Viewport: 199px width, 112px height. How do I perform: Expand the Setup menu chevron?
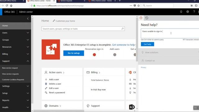pos(28,93)
